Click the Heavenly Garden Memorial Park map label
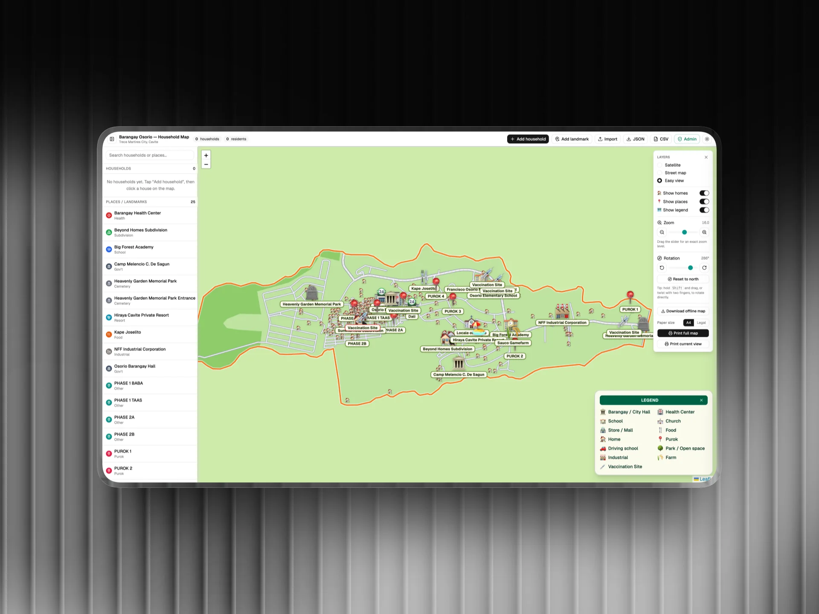Viewport: 819px width, 614px height. pos(312,304)
